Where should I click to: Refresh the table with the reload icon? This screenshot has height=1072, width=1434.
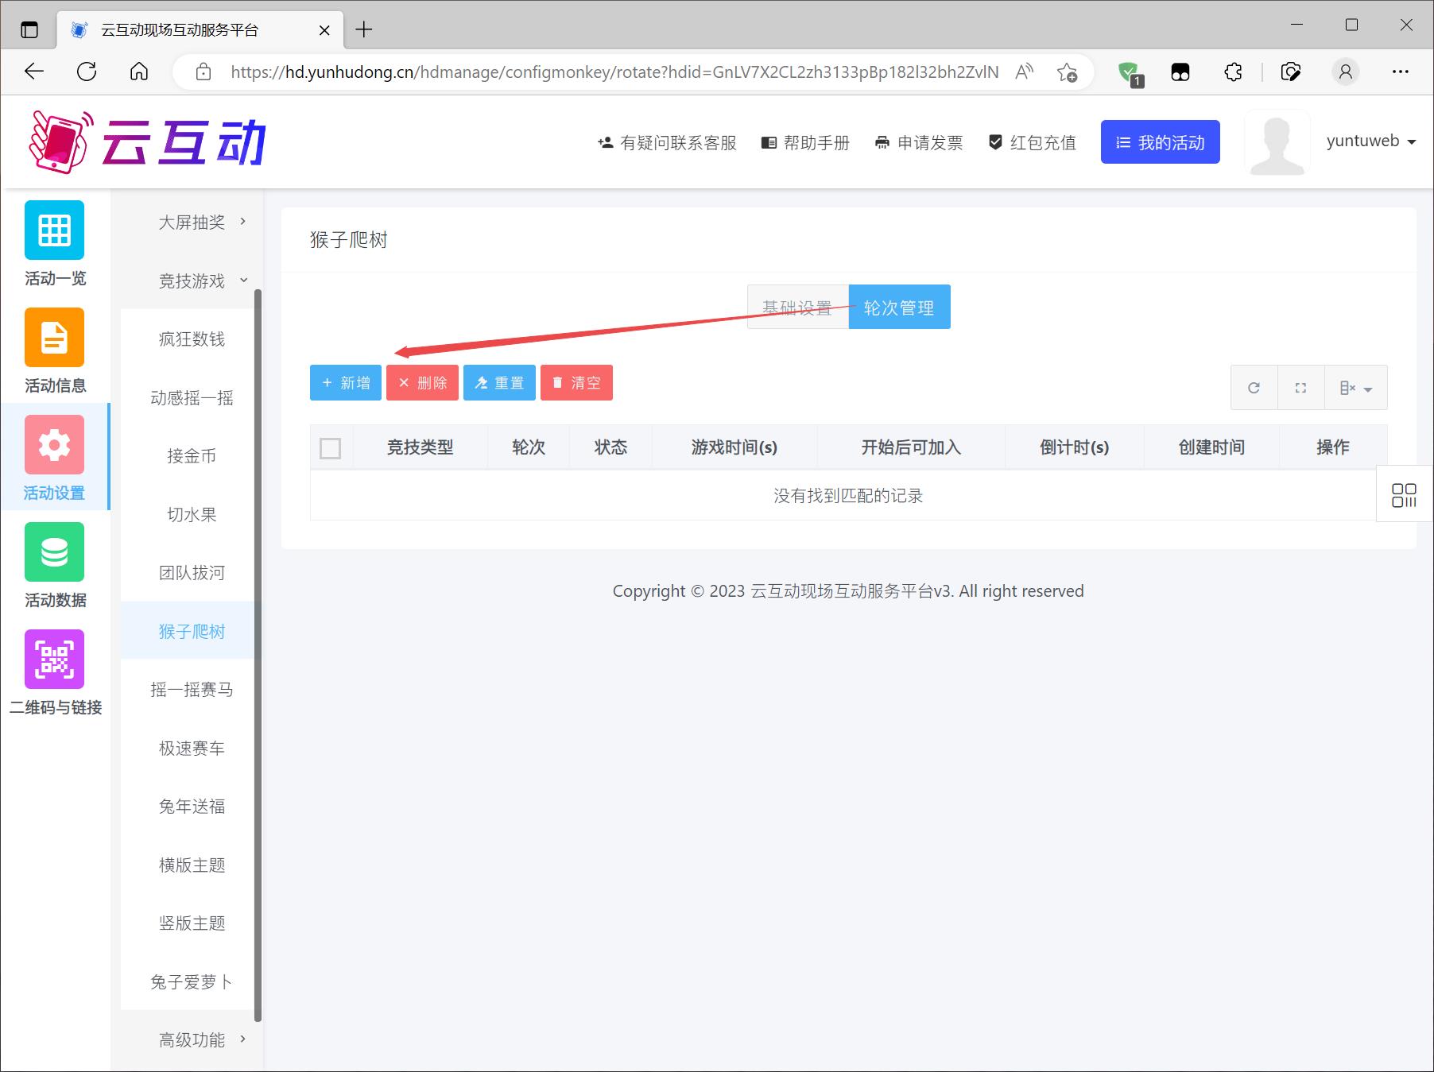(1254, 388)
